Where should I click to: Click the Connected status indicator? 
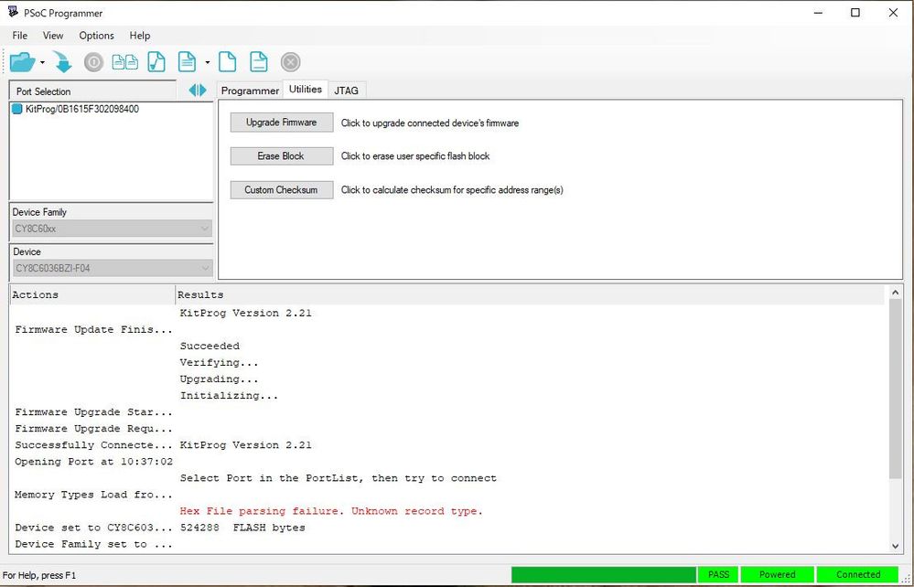click(x=858, y=575)
